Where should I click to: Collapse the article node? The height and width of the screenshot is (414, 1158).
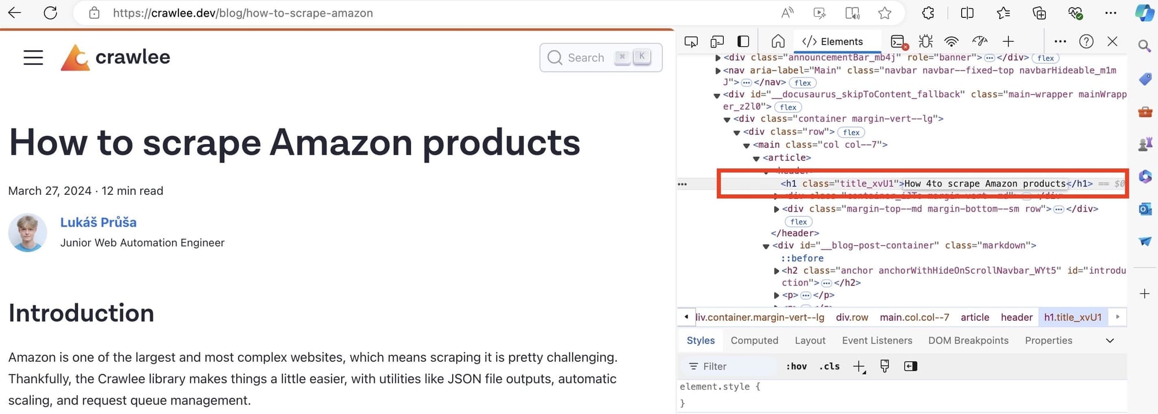pyautogui.click(x=756, y=158)
